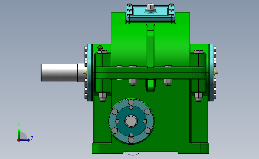Select the yellow grease fitting on the upper-left housing
This screenshot has height=159, width=259.
100,47
